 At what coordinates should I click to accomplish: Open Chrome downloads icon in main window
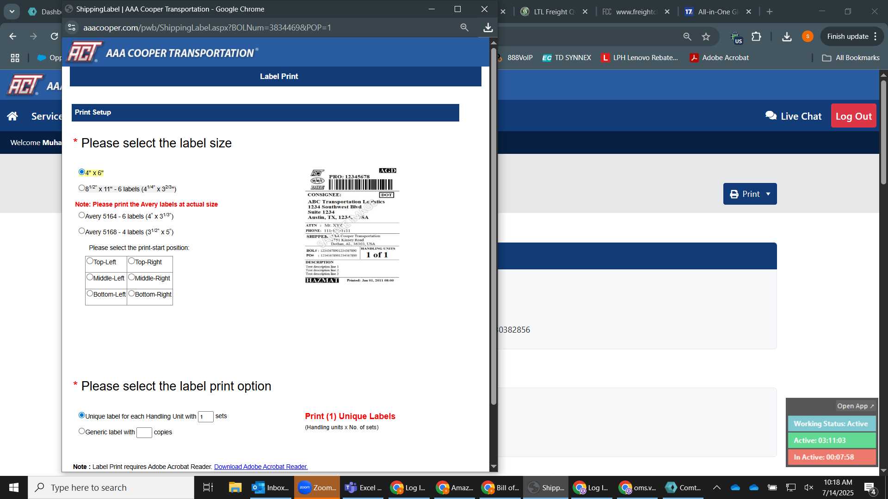(787, 37)
